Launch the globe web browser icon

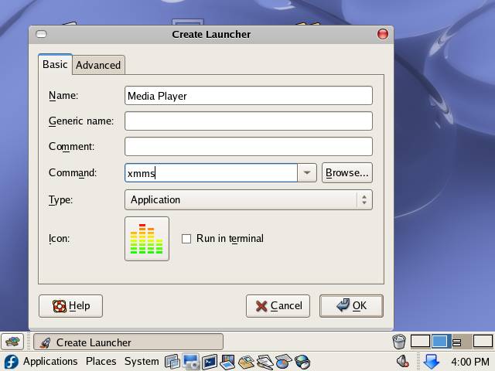coord(302,361)
